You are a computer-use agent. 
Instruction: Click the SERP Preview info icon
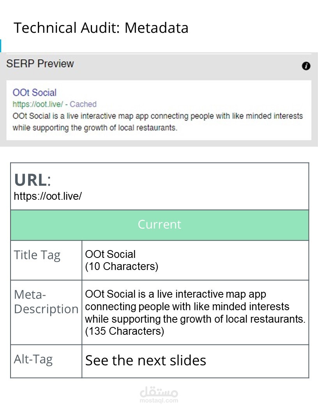click(x=306, y=66)
